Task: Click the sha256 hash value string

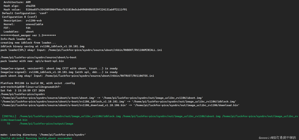Action: (76, 10)
